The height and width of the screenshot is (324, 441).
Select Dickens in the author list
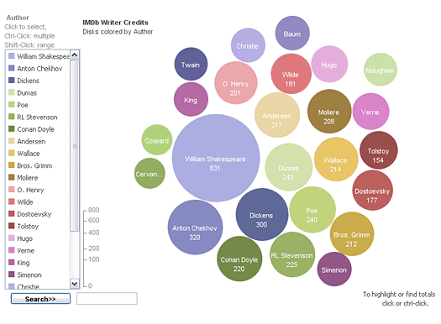[24, 81]
